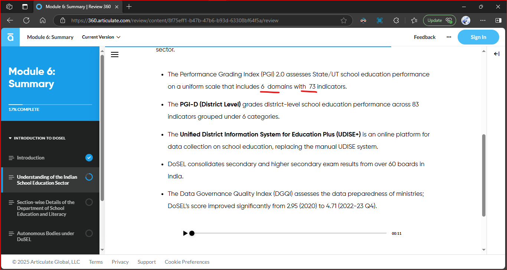507x270 pixels.
Task: Click the progress circle beside Section-wise Details
Action: tap(89, 202)
